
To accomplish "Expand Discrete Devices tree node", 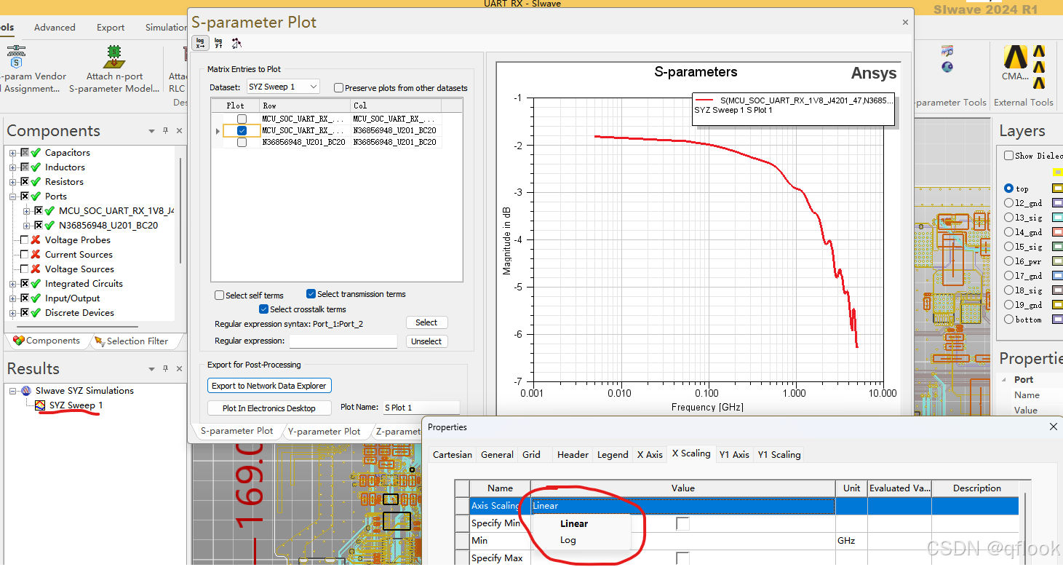I will click(x=12, y=313).
